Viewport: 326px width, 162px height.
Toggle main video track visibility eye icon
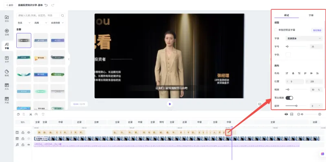click(x=29, y=138)
